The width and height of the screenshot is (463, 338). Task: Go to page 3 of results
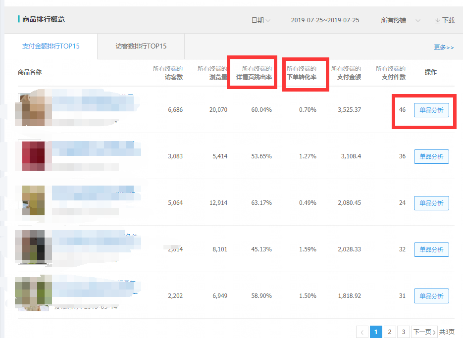[x=404, y=332]
